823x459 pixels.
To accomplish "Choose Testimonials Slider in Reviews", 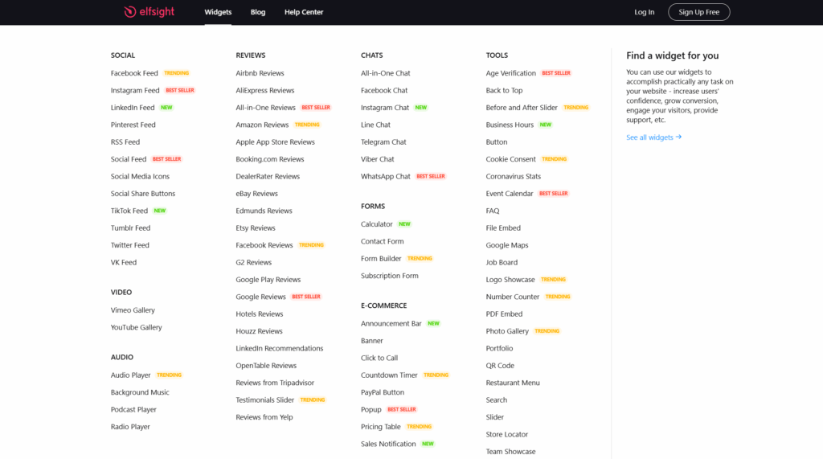I will point(265,400).
